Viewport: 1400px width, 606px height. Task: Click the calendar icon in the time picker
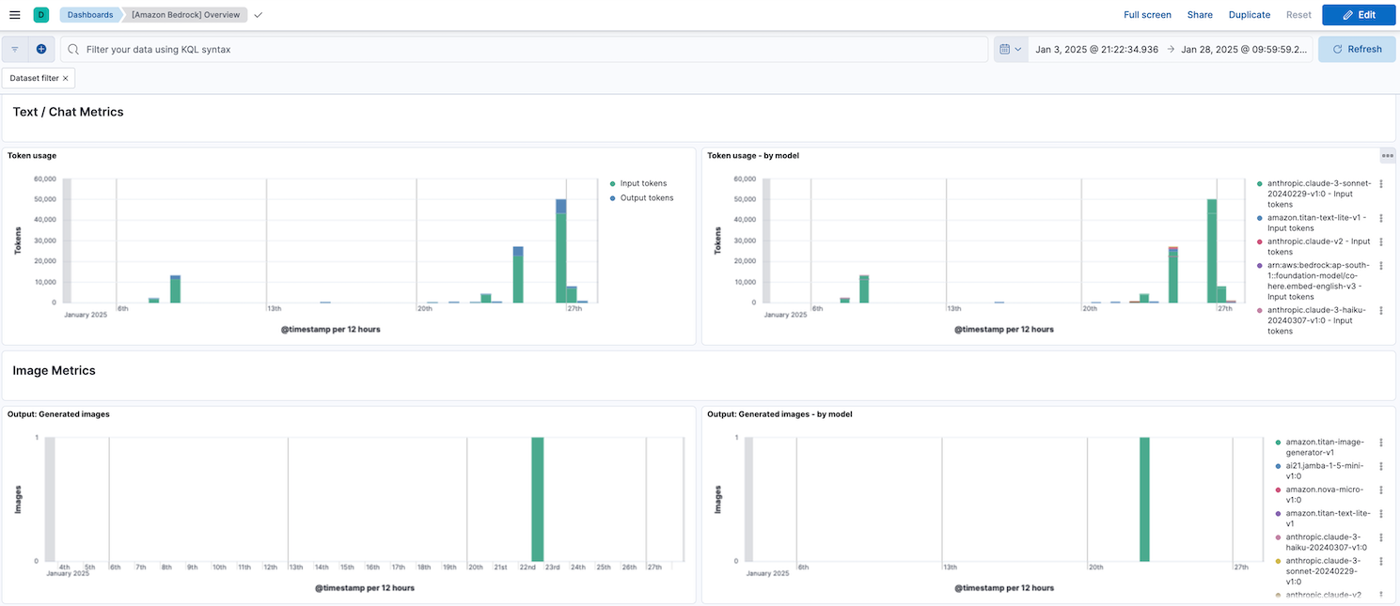pos(1002,48)
